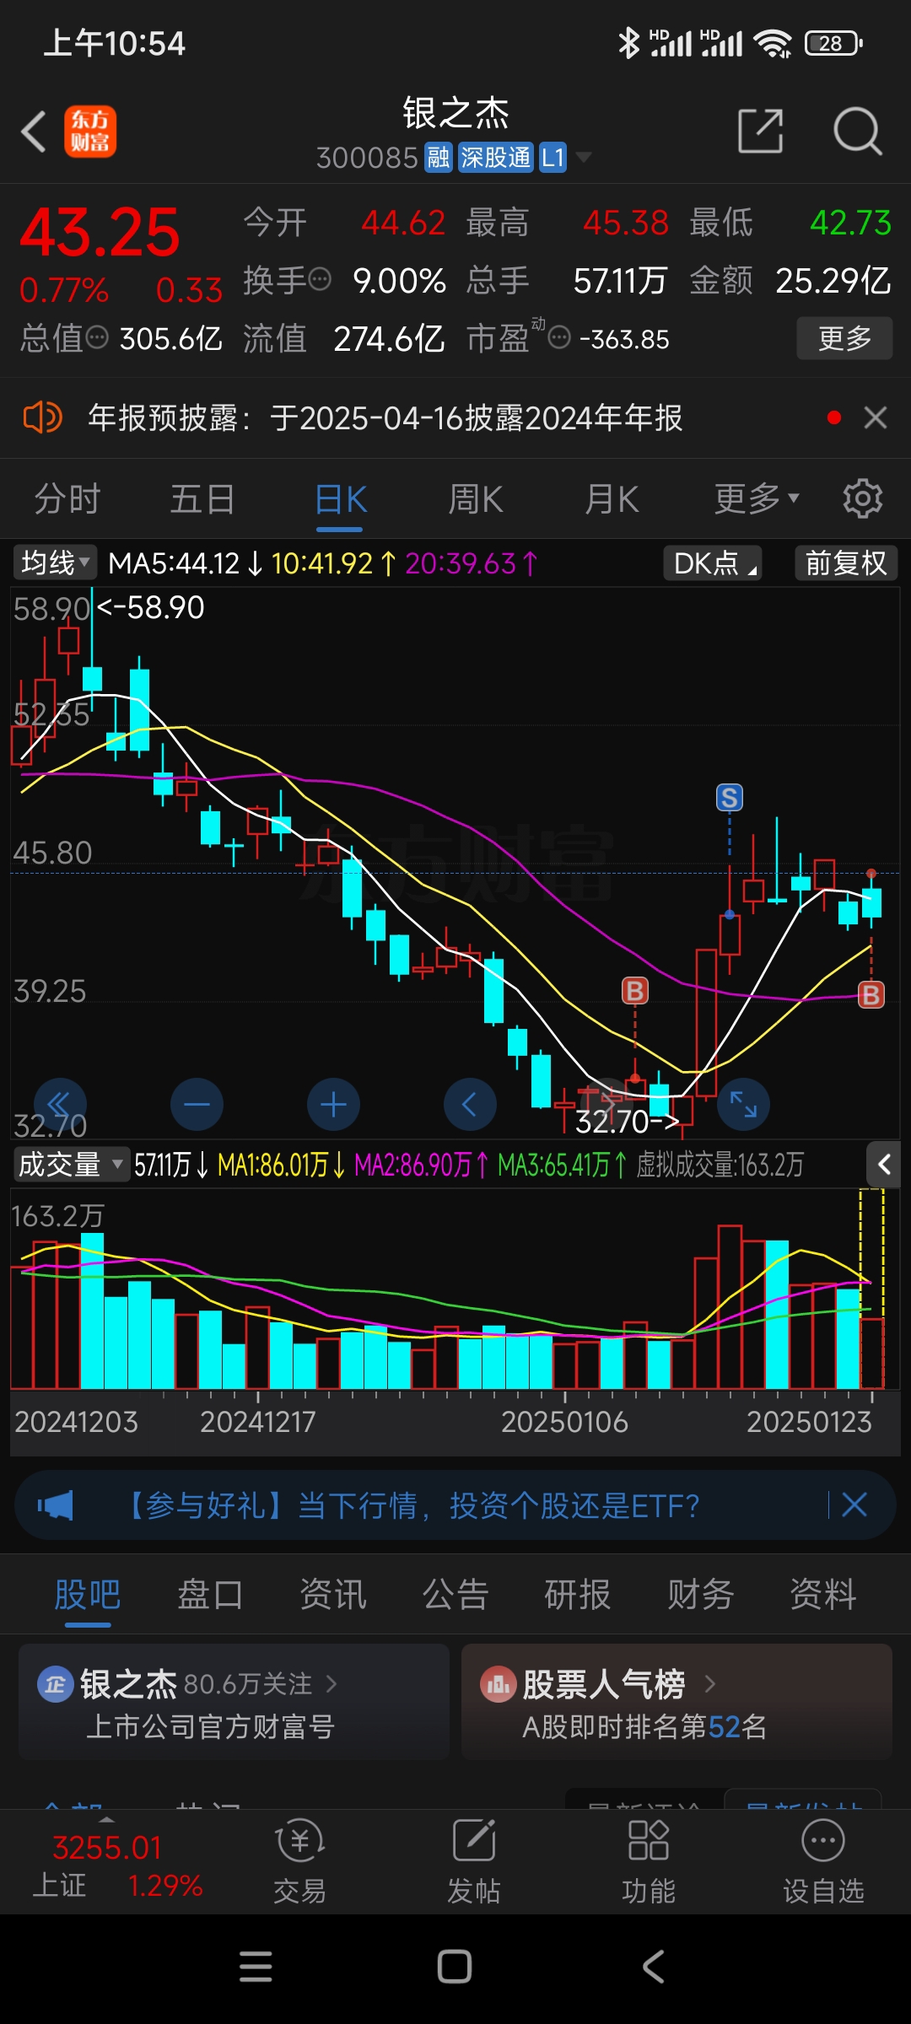
Task: Expand the 更多 chart period dropdown
Action: (x=757, y=499)
